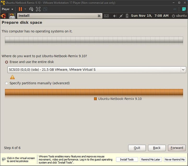
Task: Click Remind Me Later button
Action: [151, 159]
